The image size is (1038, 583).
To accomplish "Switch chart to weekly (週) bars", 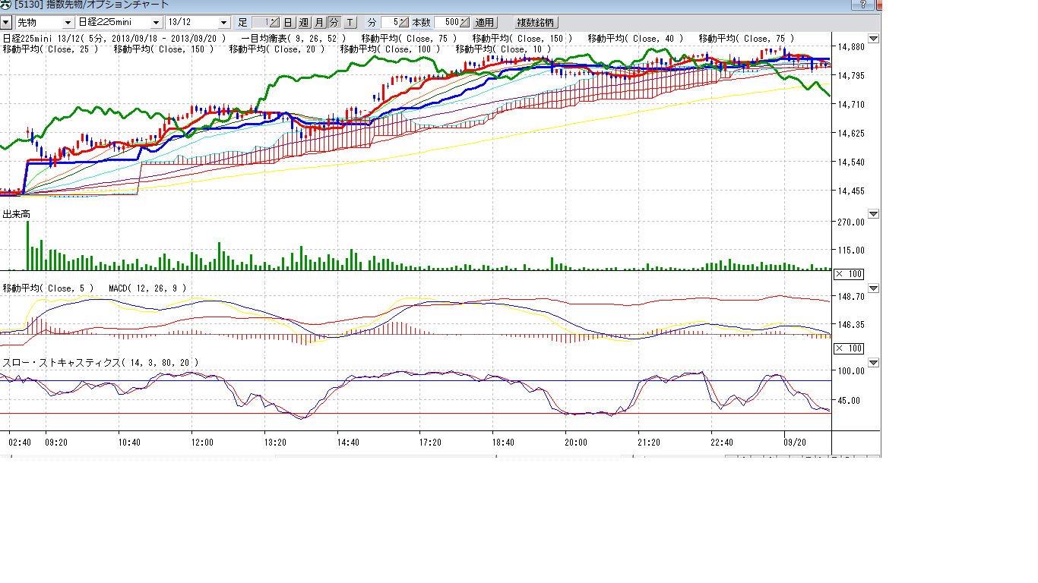I will tap(304, 23).
